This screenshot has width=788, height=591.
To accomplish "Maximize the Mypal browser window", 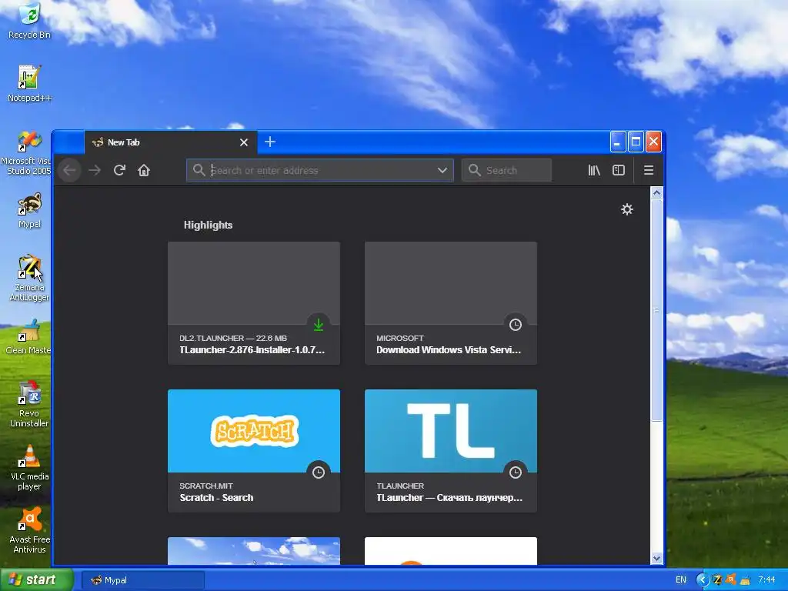I will click(636, 142).
